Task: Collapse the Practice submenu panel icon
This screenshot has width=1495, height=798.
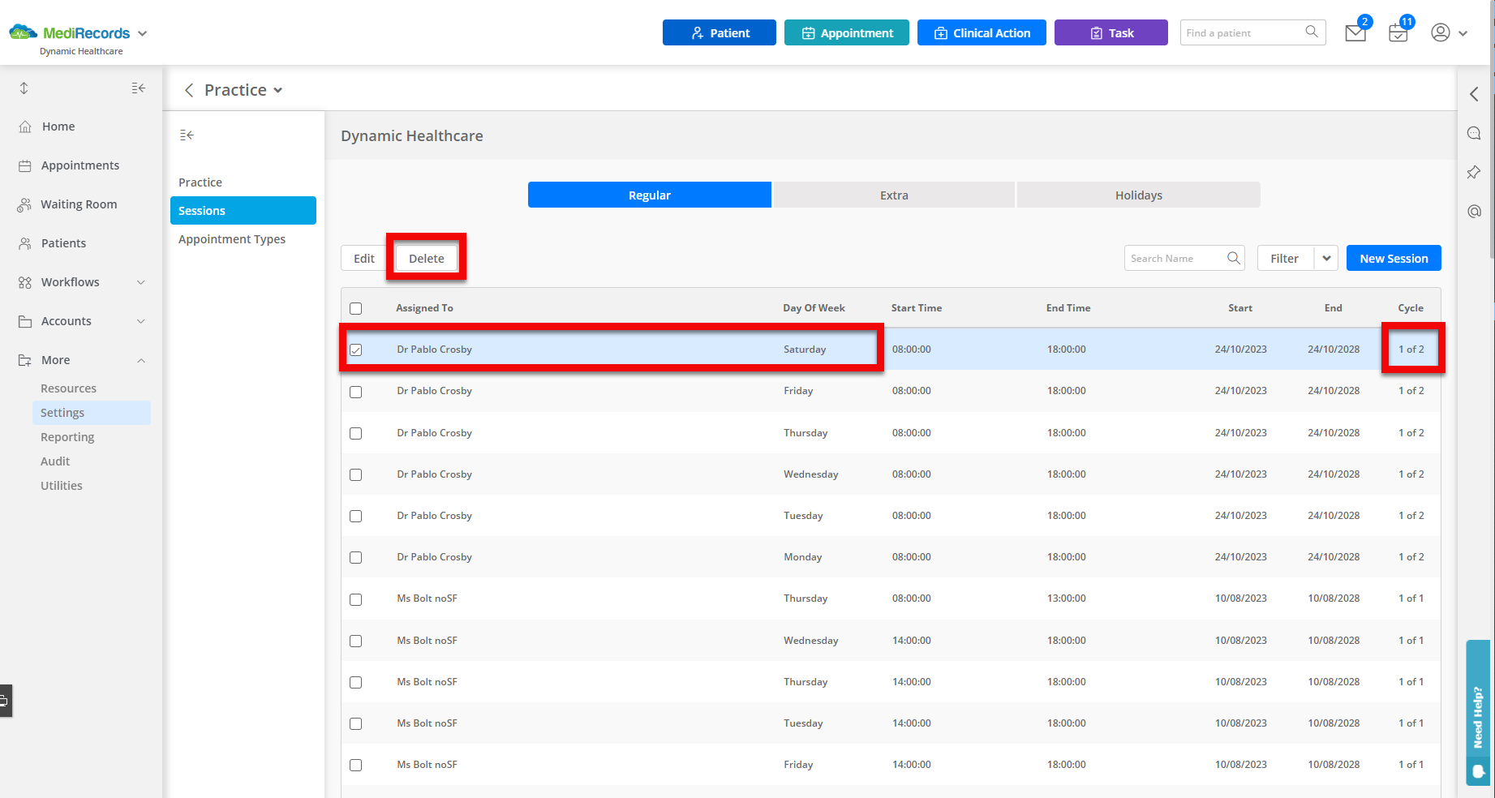Action: pyautogui.click(x=187, y=135)
